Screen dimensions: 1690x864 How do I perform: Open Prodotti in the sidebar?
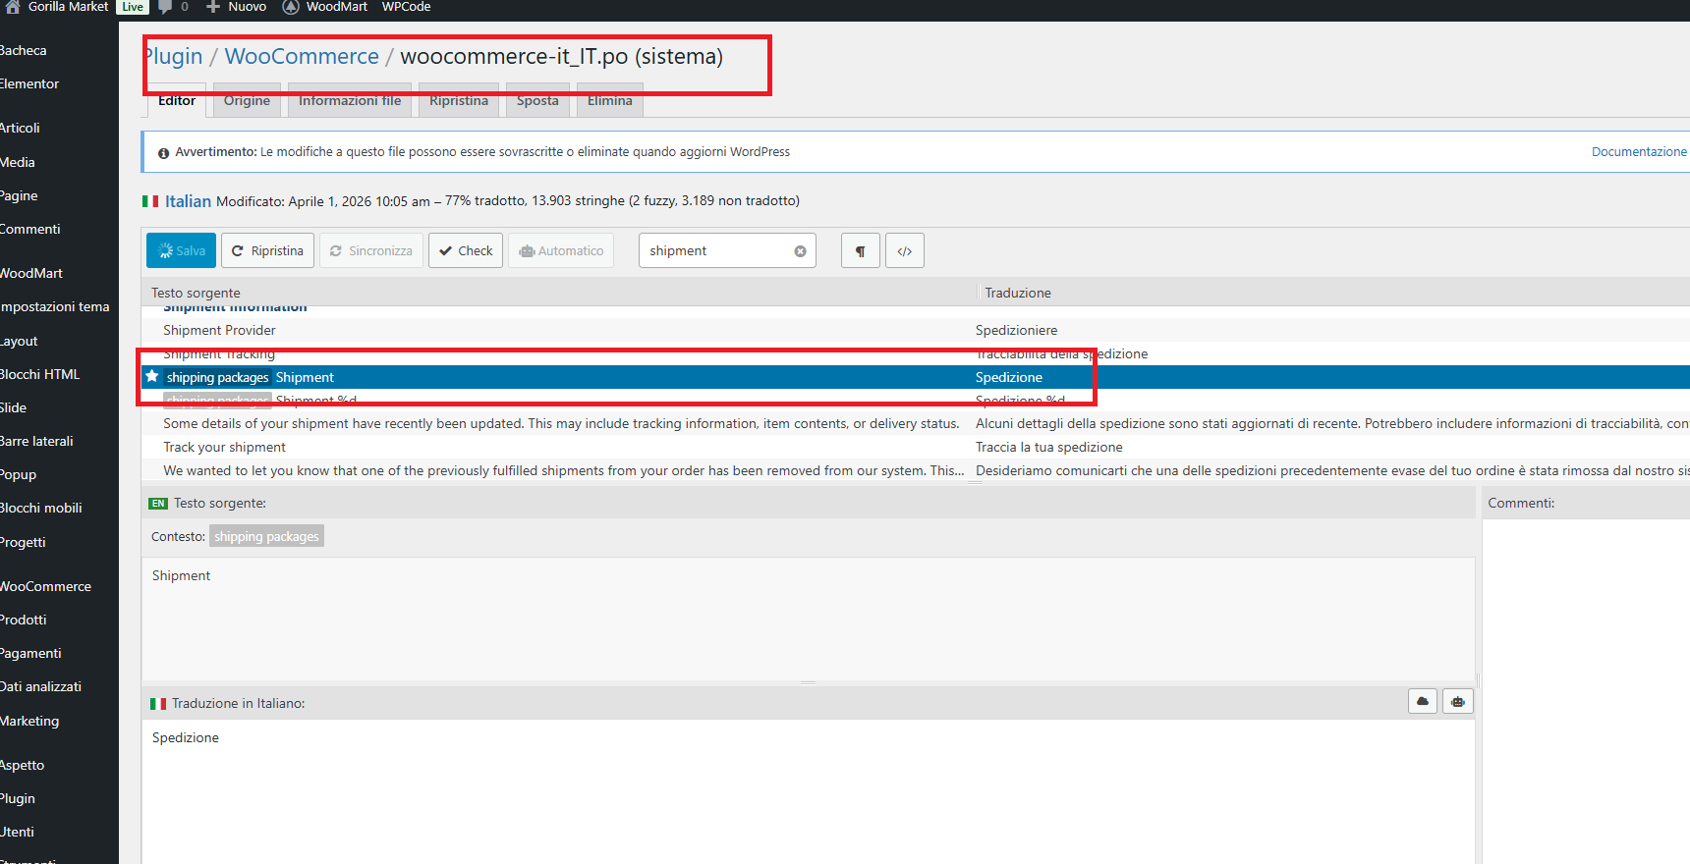24,620
